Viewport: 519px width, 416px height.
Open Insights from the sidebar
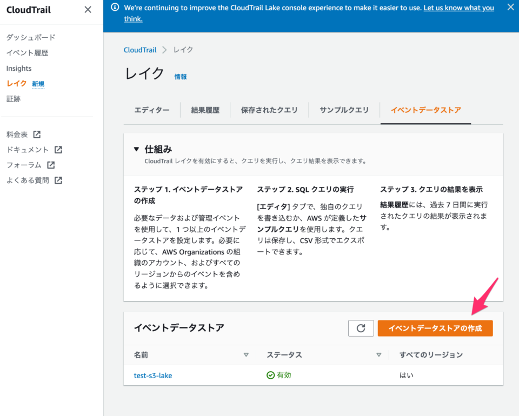point(19,68)
